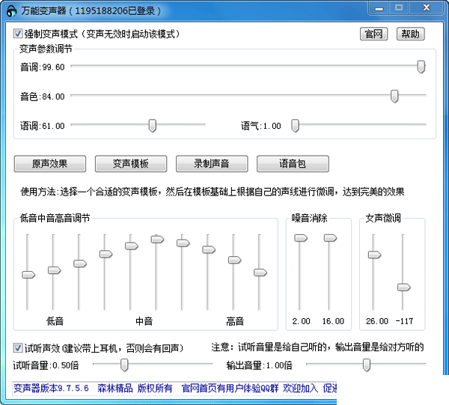Click 噪音消除 slider above 16.00

(330, 238)
